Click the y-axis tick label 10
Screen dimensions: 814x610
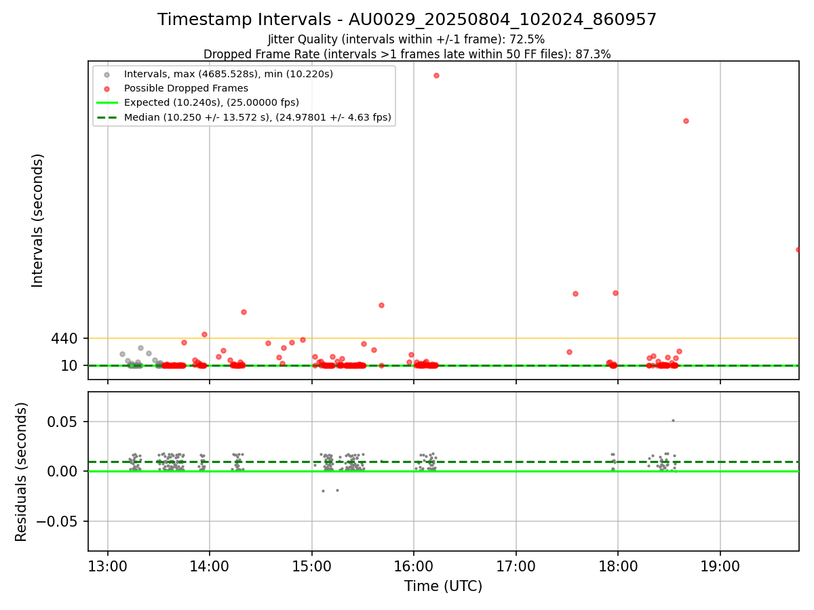tap(69, 365)
